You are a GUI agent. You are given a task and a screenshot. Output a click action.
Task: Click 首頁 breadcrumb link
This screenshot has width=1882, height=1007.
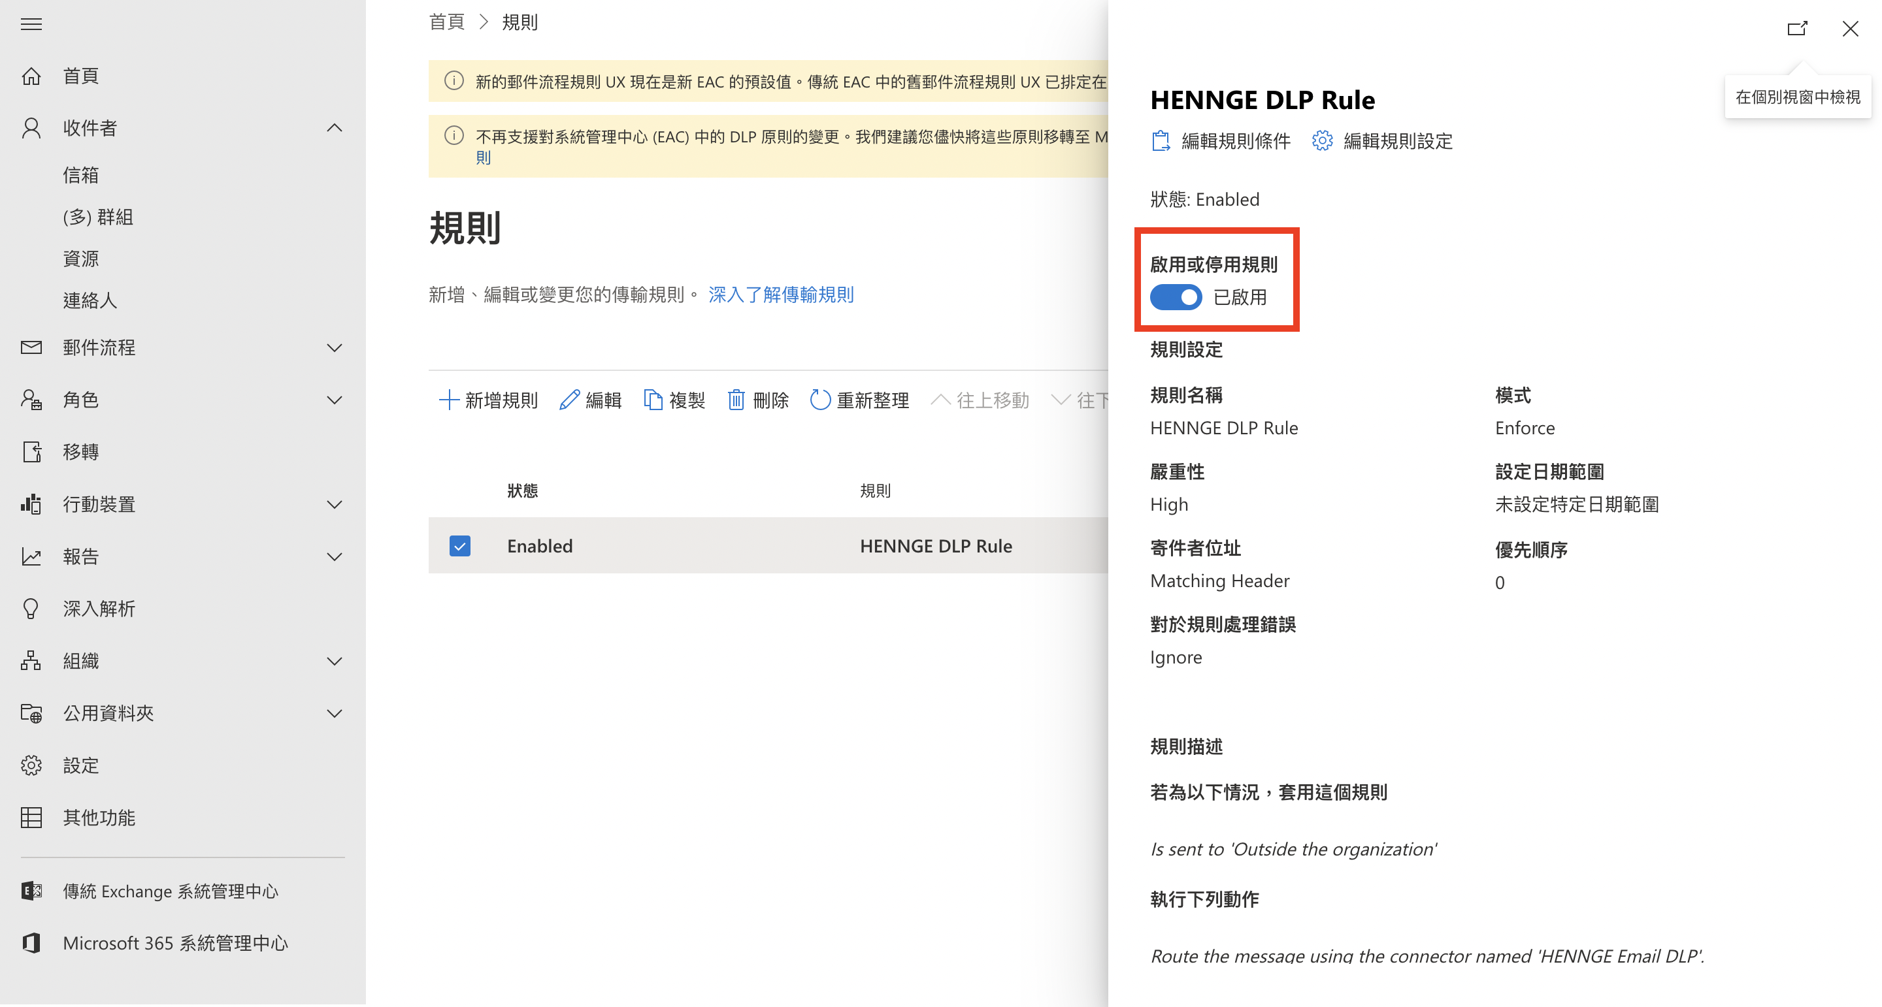tap(446, 22)
